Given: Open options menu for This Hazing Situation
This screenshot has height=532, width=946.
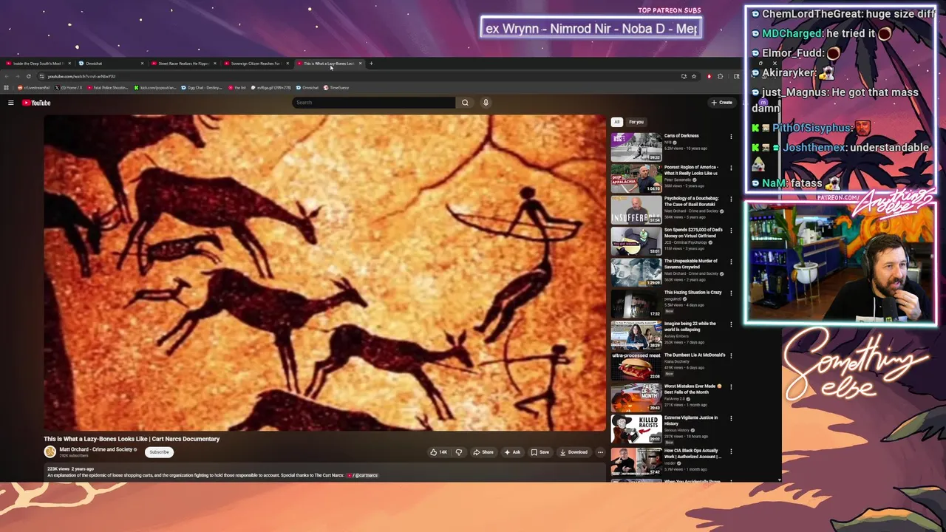Looking at the screenshot, I should [x=731, y=293].
